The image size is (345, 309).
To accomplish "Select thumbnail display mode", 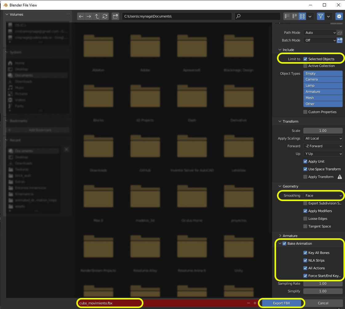I will coord(302,16).
